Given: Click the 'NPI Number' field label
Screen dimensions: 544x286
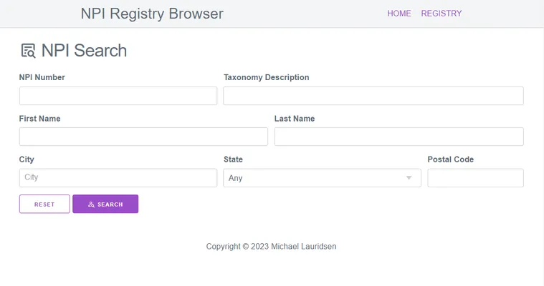Looking at the screenshot, I should click(x=42, y=77).
